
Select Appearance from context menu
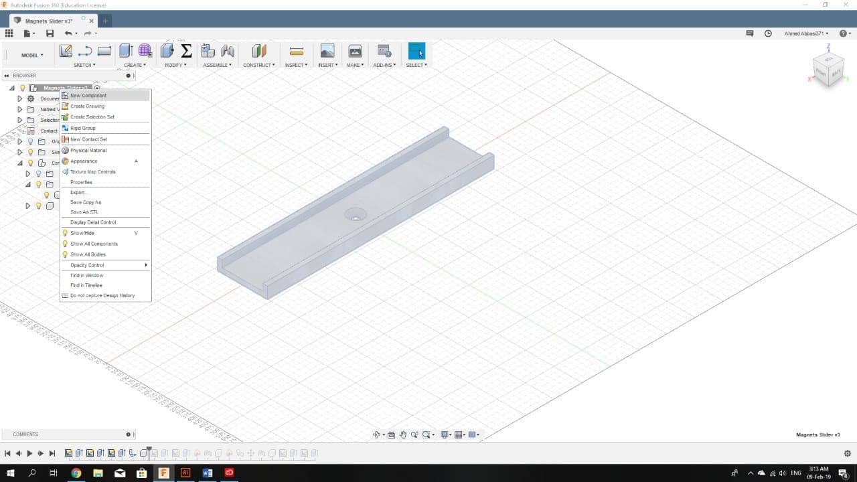(x=105, y=161)
